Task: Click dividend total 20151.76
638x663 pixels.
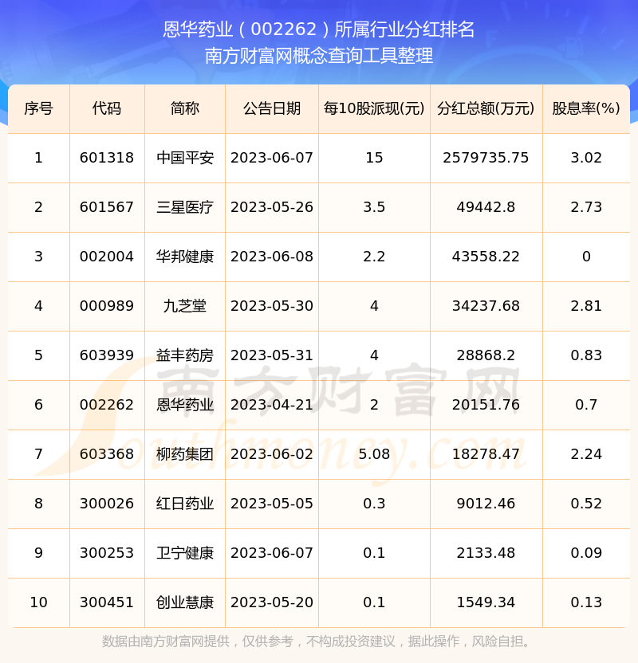Action: click(486, 405)
